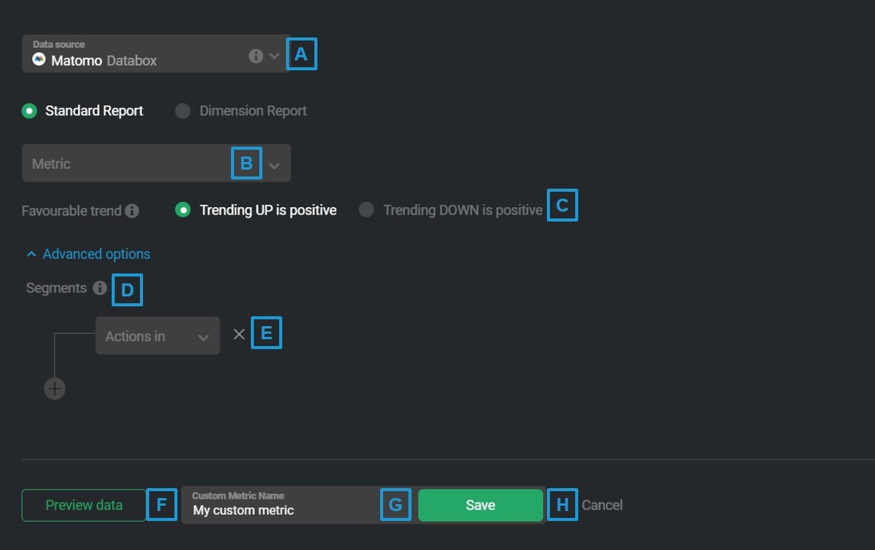This screenshot has height=550, width=875.
Task: Click the Cancel link
Action: pos(602,505)
